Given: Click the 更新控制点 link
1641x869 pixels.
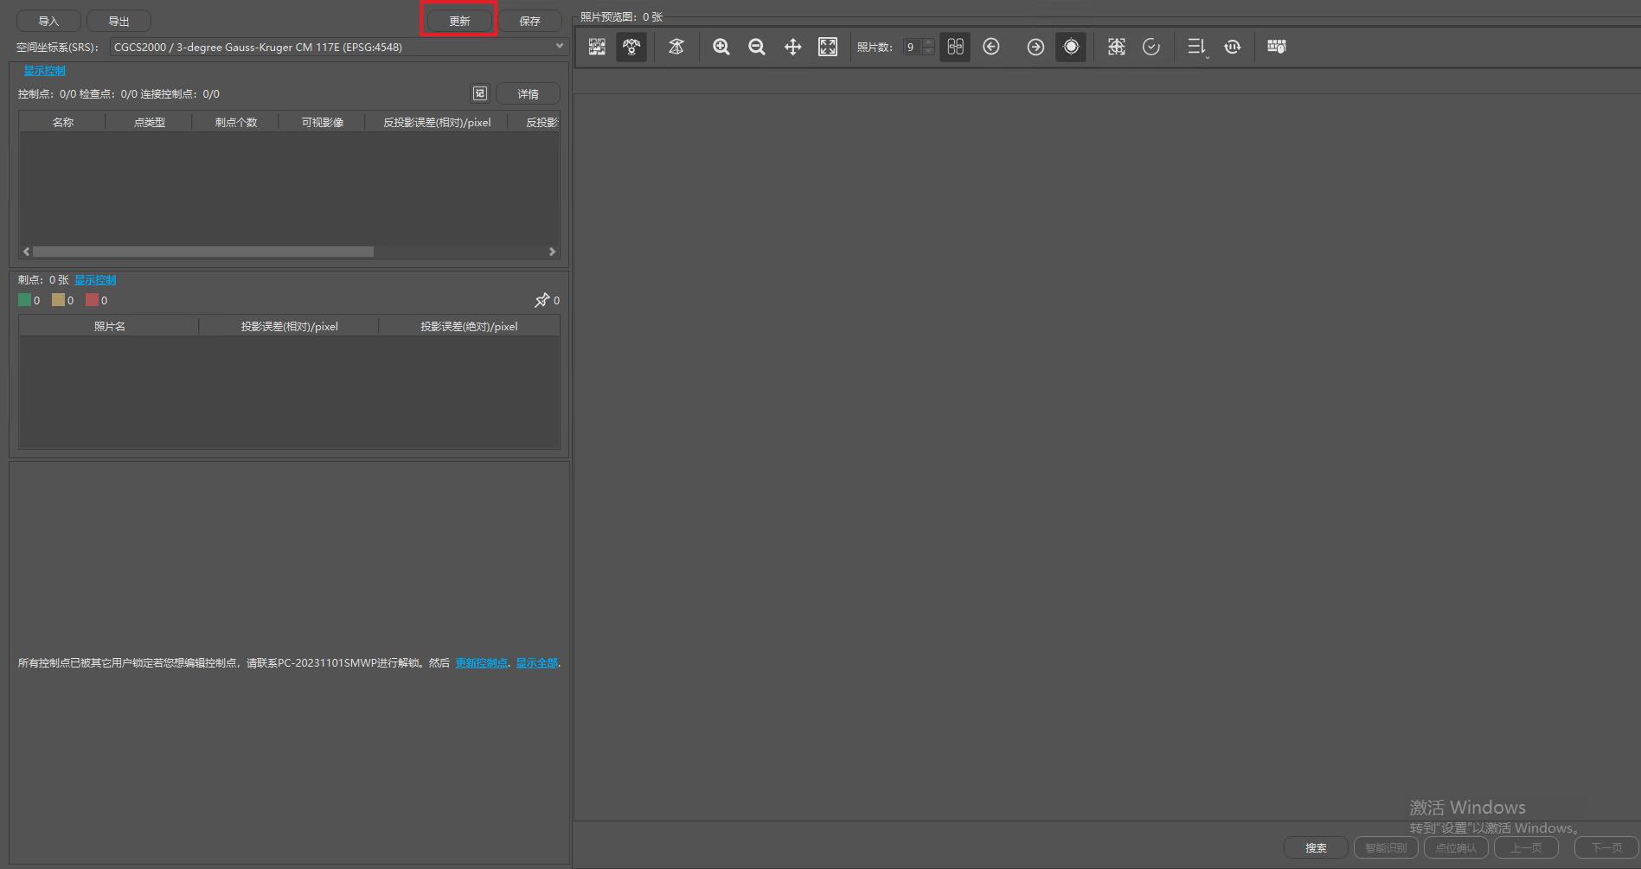Looking at the screenshot, I should [x=482, y=663].
